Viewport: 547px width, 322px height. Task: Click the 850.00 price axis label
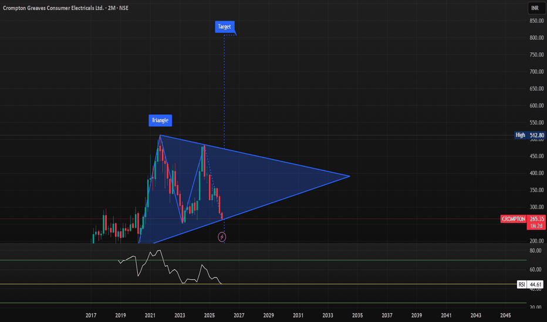(x=536, y=21)
